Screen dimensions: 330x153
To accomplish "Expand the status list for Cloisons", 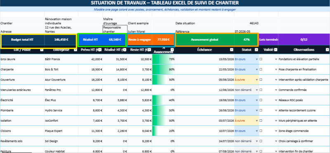I will [257, 131].
